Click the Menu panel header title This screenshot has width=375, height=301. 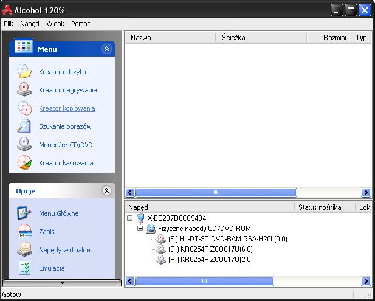point(47,49)
